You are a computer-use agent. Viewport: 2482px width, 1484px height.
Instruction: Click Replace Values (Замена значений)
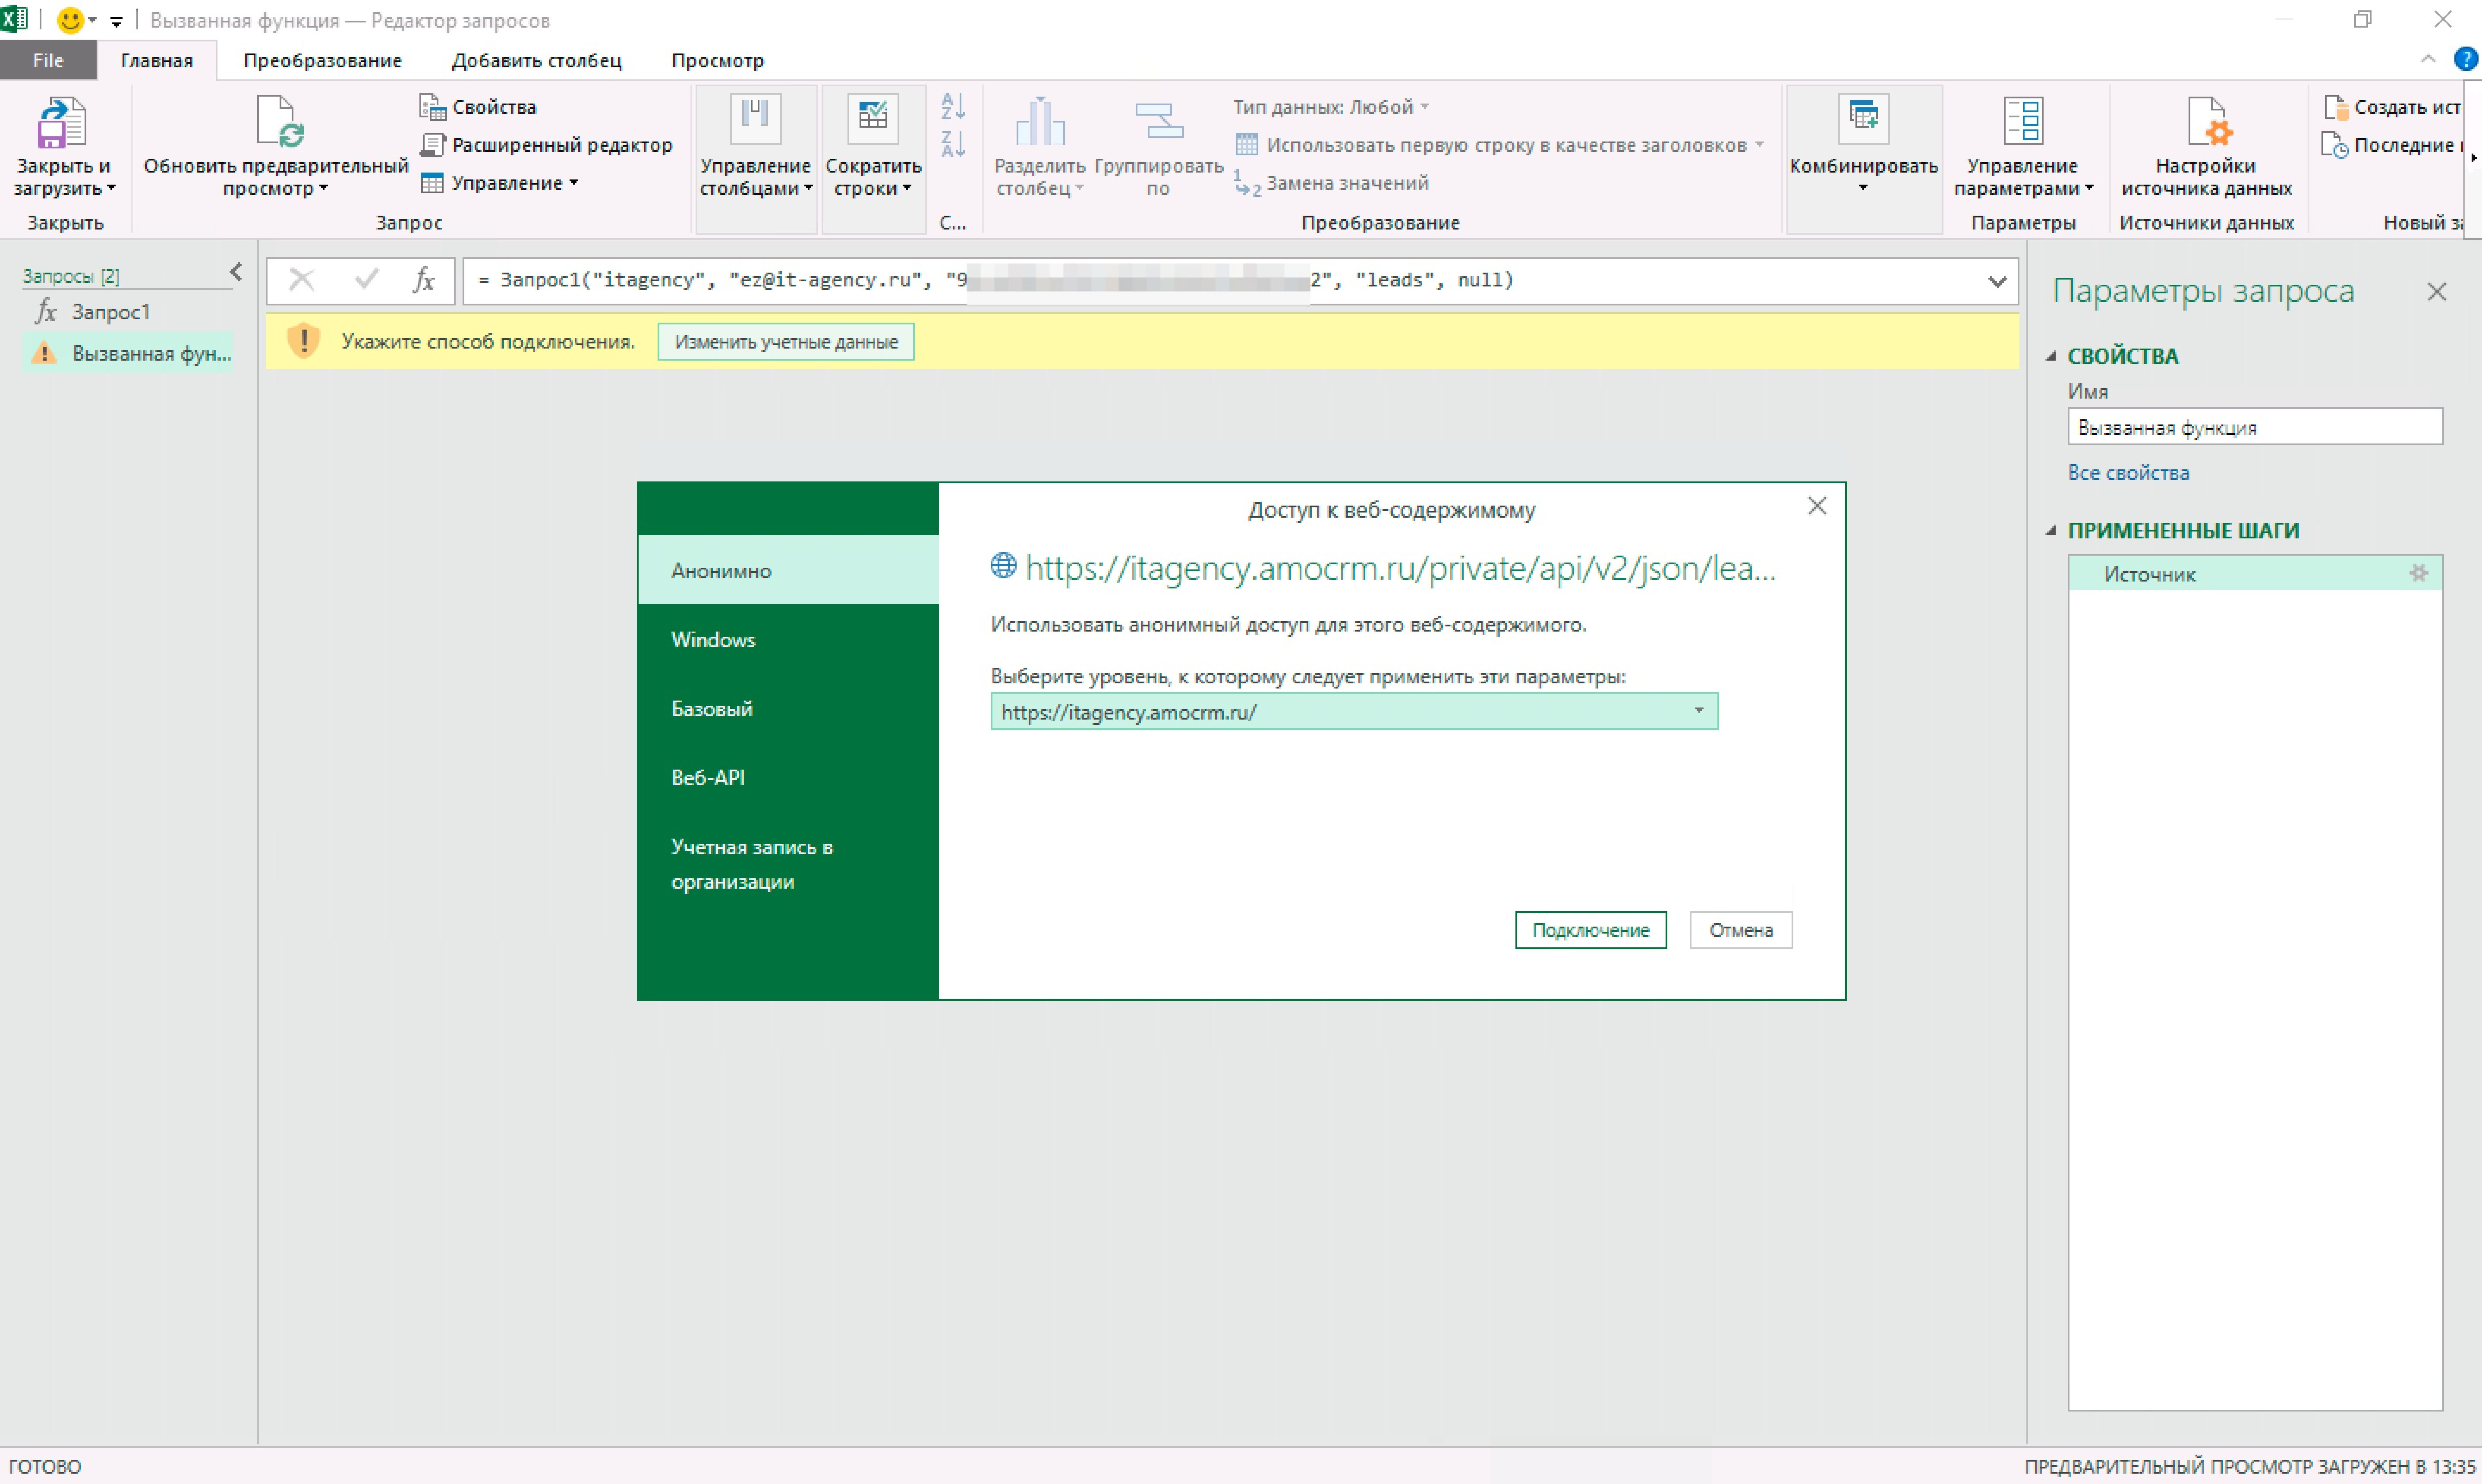(1332, 183)
